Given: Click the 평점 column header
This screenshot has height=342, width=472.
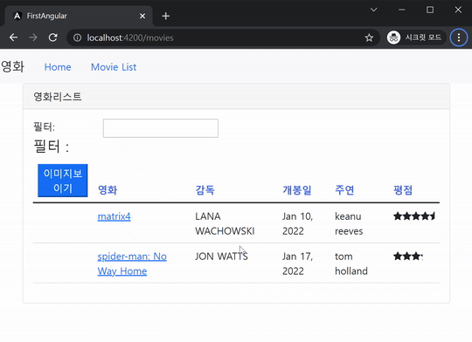Looking at the screenshot, I should click(403, 190).
